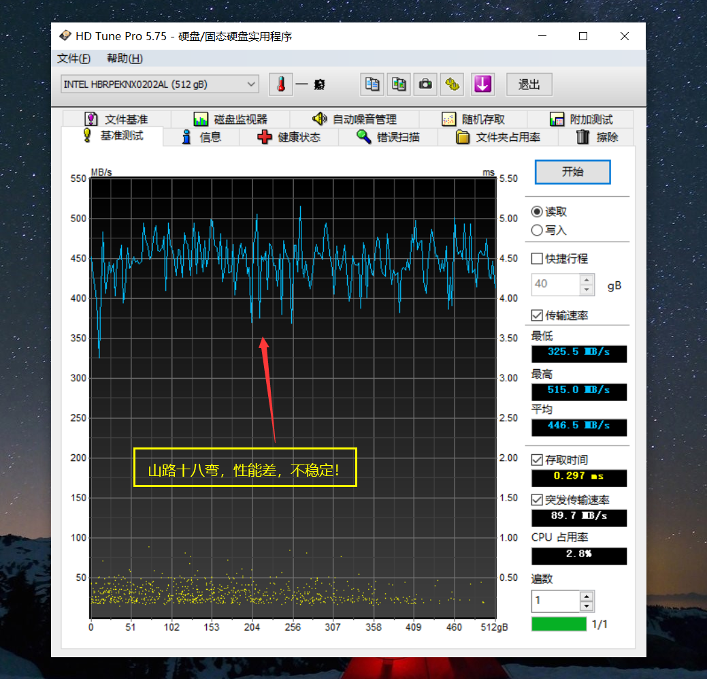Image resolution: width=707 pixels, height=679 pixels.
Task: Minimize the HD Tune Pro window
Action: pos(542,36)
